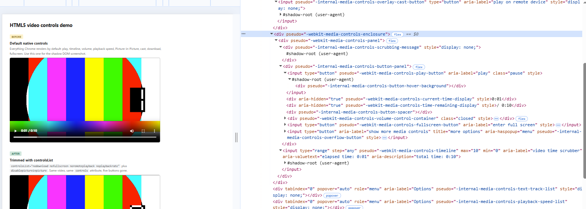Viewport: 586px width, 209px height.
Task: Toggle flex badge on volume-control-container div
Action: [x=521, y=118]
